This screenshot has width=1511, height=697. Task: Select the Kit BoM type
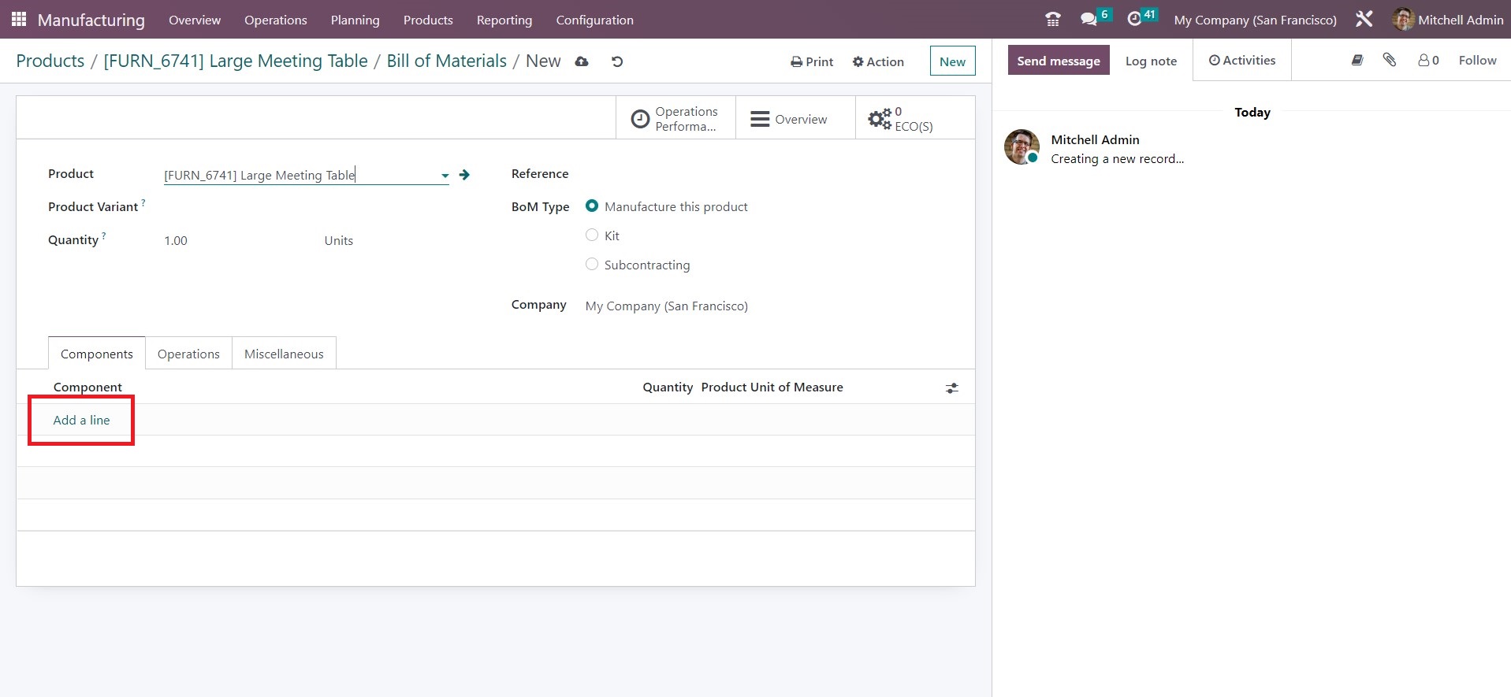[x=592, y=235]
